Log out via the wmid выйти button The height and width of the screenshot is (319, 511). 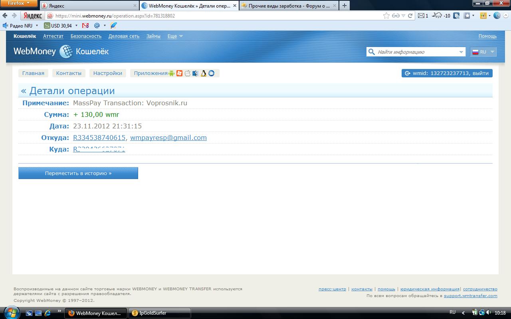pyautogui.click(x=447, y=73)
